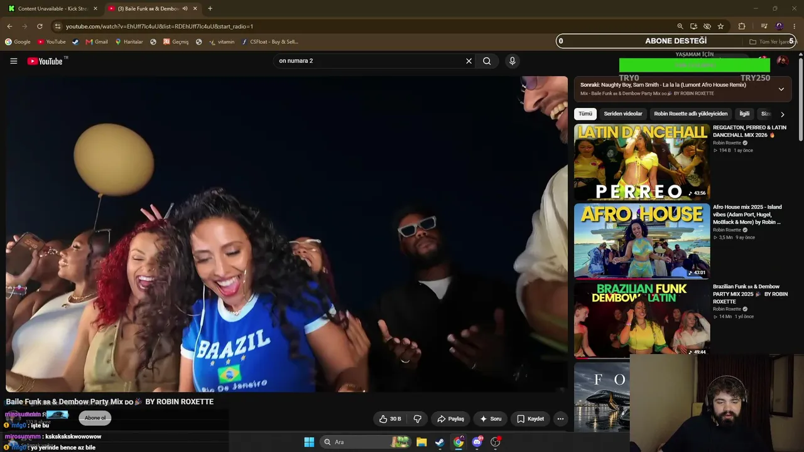Open the Geçmiş bookmark

point(176,42)
